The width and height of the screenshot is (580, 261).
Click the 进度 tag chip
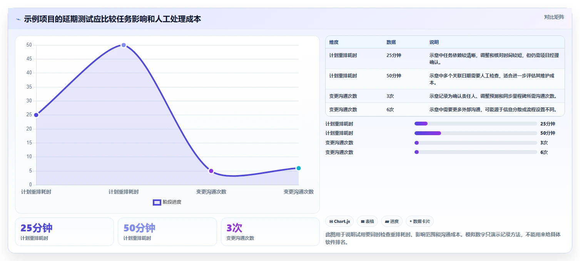pyautogui.click(x=392, y=221)
